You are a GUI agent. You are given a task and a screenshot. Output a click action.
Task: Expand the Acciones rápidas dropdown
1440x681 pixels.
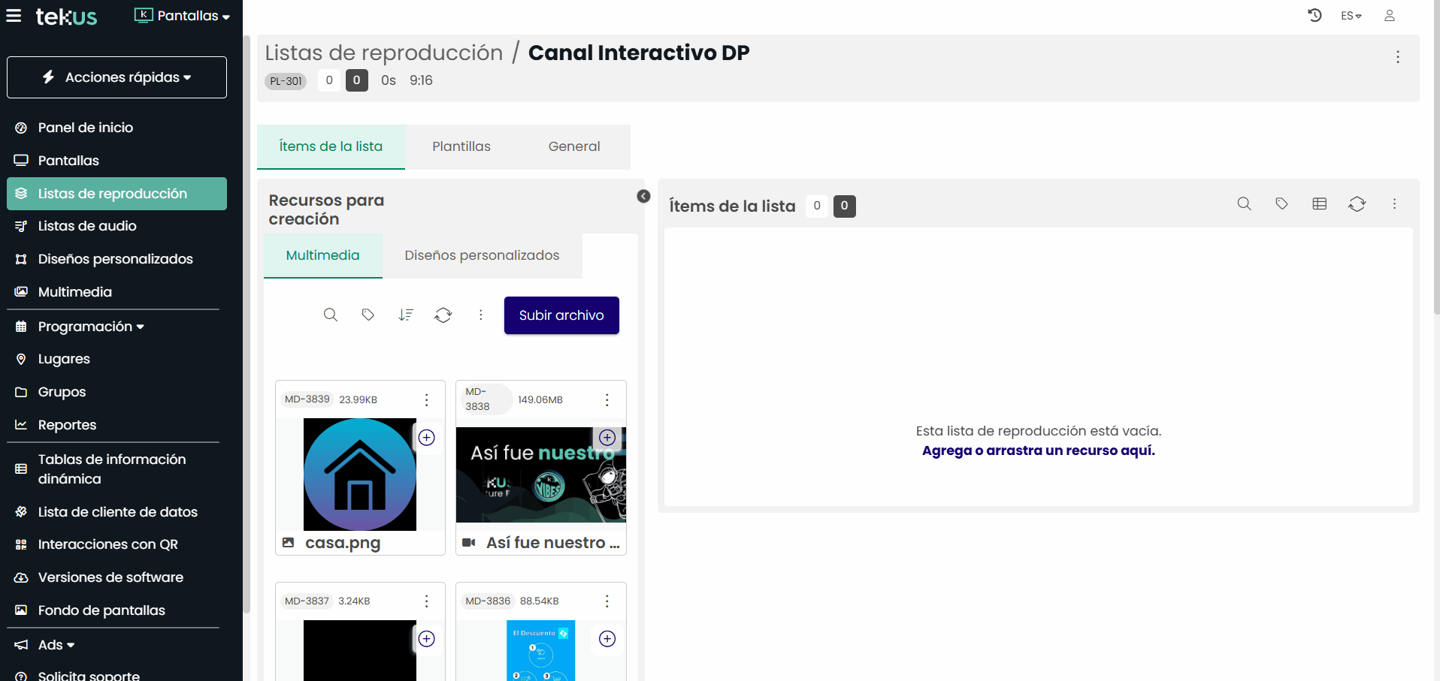(116, 77)
